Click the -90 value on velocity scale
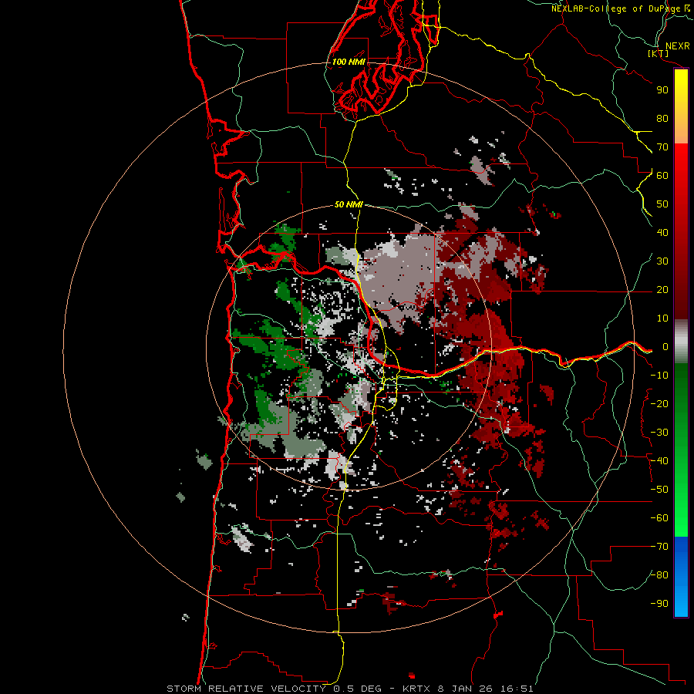Viewport: 694px width, 694px height. click(659, 604)
